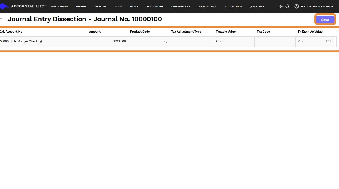Viewport: 339px width, 189px height.
Task: Click the Taxable Value column header
Action: (226, 31)
